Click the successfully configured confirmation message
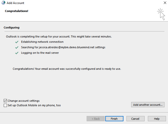Screen dimensions: 168x124 [x=67, y=69]
